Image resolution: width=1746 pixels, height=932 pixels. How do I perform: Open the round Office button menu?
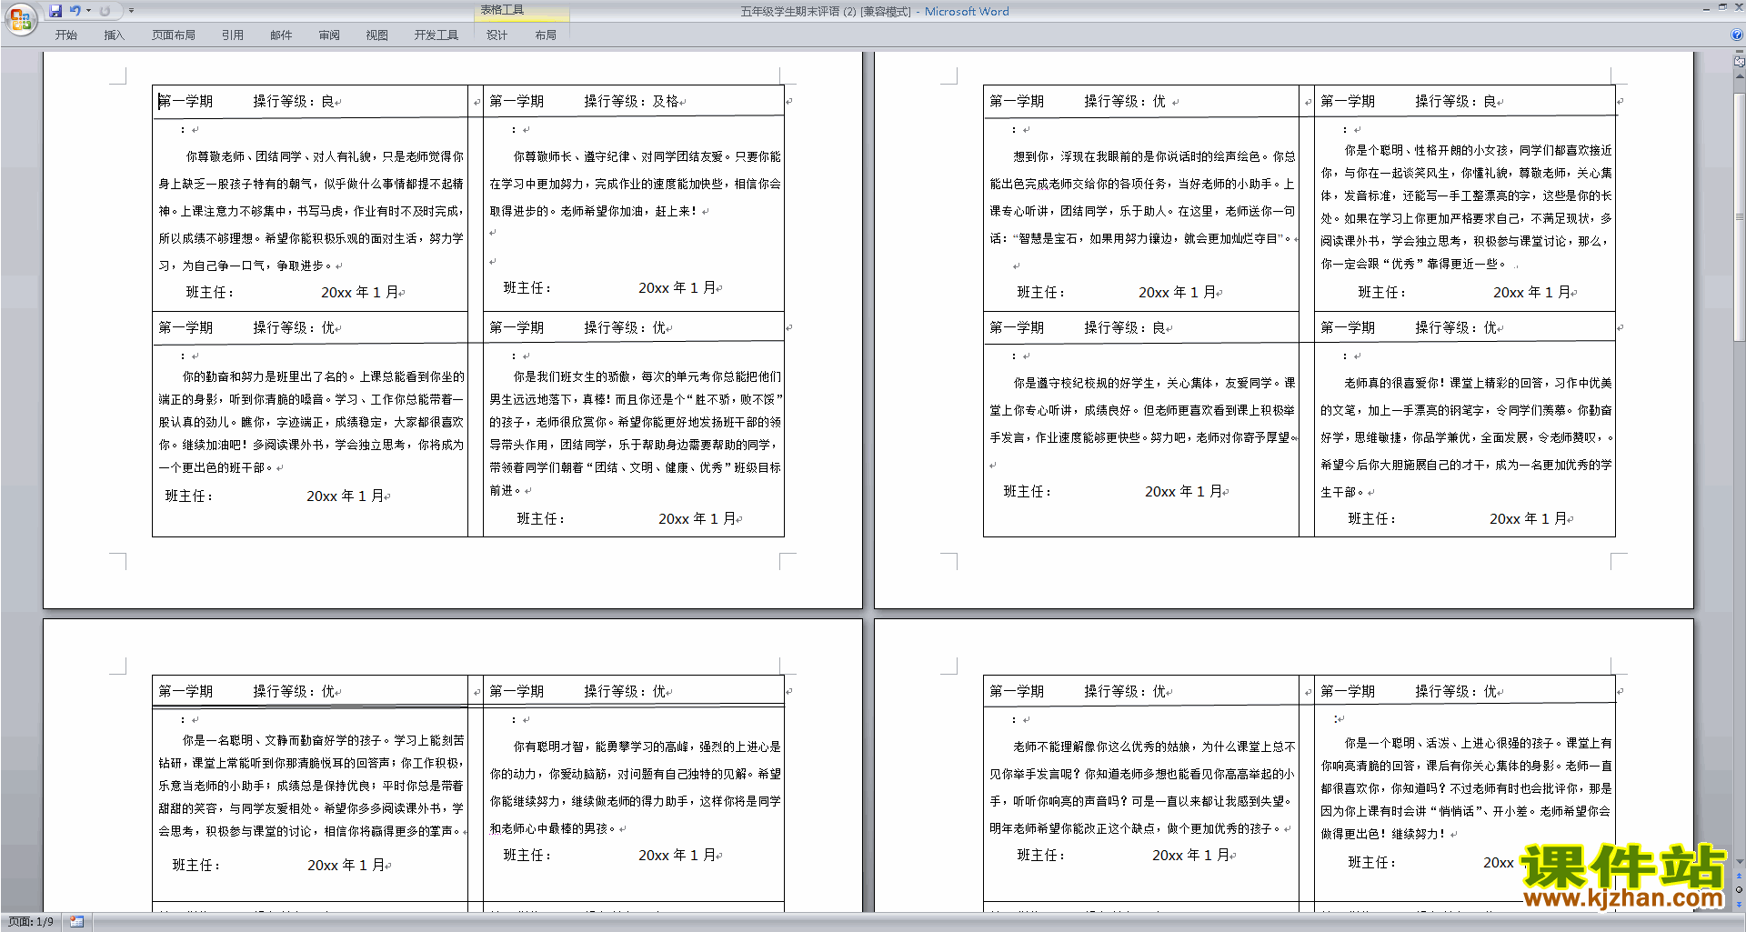click(x=20, y=18)
